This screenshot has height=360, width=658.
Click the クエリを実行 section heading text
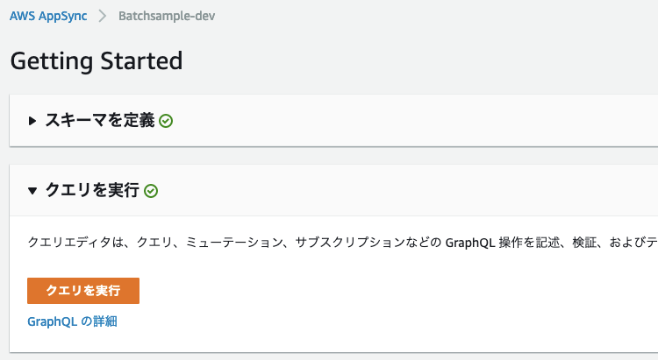(92, 190)
